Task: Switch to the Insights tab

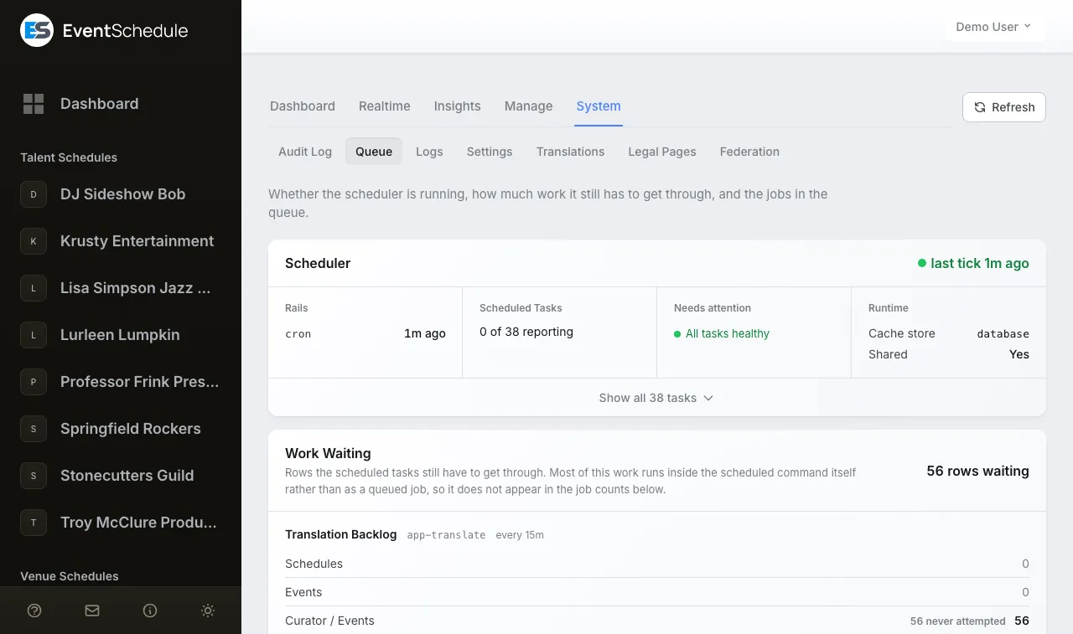Action: click(x=458, y=106)
